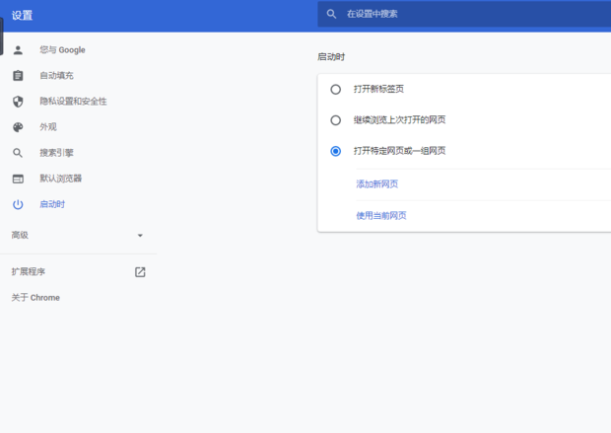Click the 高级 label in sidebar

click(x=20, y=235)
